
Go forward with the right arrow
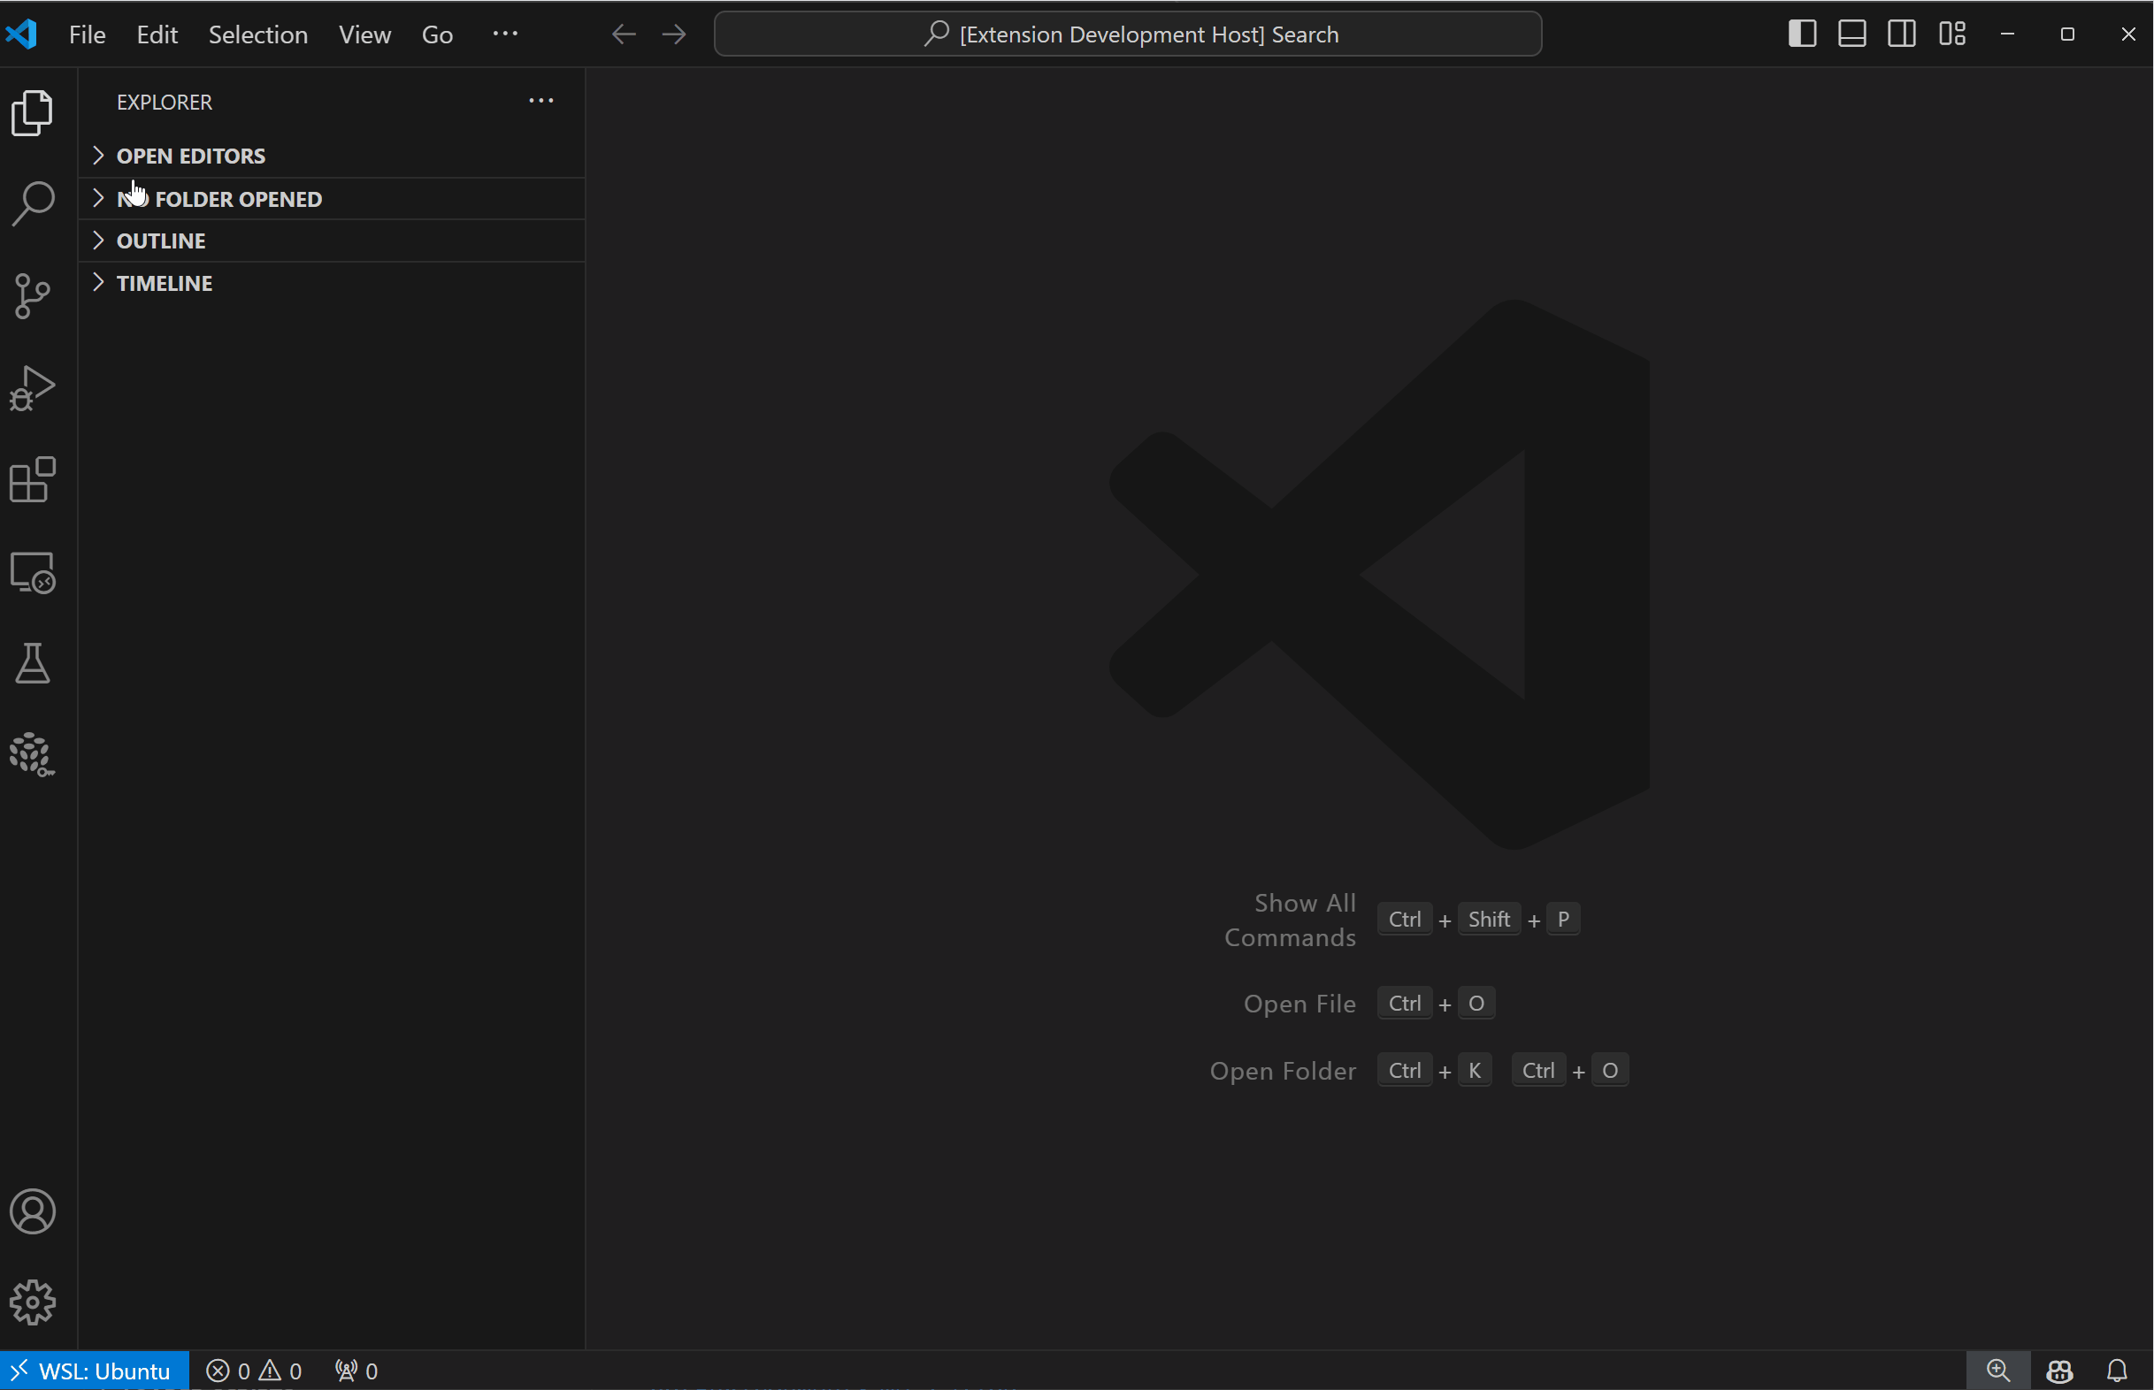[674, 34]
